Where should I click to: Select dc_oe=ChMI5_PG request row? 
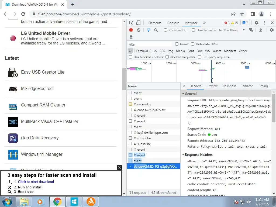(153, 166)
